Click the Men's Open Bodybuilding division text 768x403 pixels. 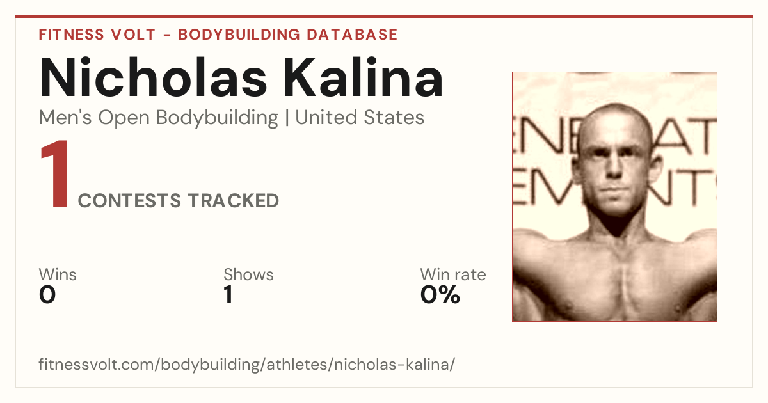[x=159, y=118]
